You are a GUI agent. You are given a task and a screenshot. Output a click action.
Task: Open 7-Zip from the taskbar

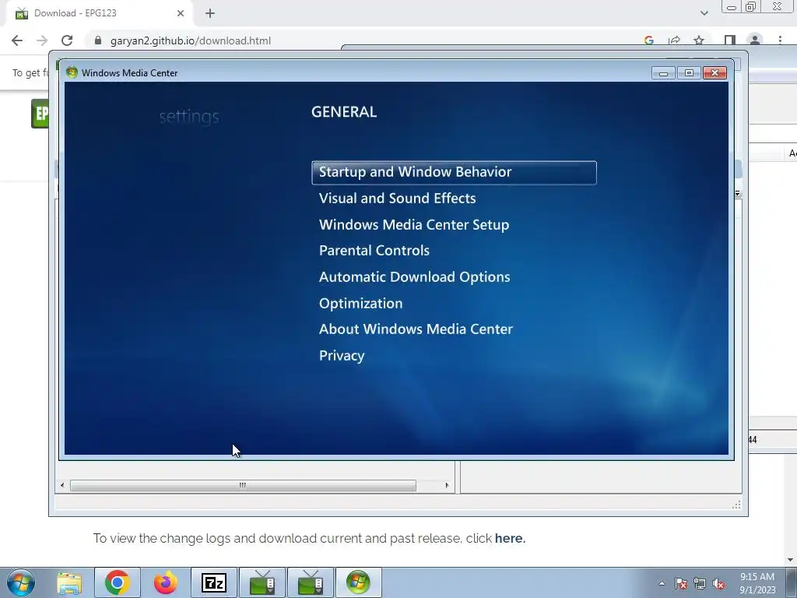coord(214,582)
